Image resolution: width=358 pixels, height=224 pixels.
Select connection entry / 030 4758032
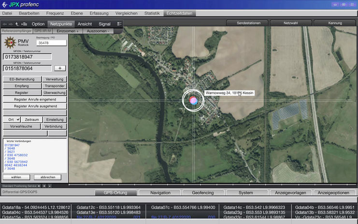[x=16, y=155]
